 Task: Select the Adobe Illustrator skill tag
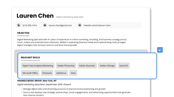tap(87, 66)
